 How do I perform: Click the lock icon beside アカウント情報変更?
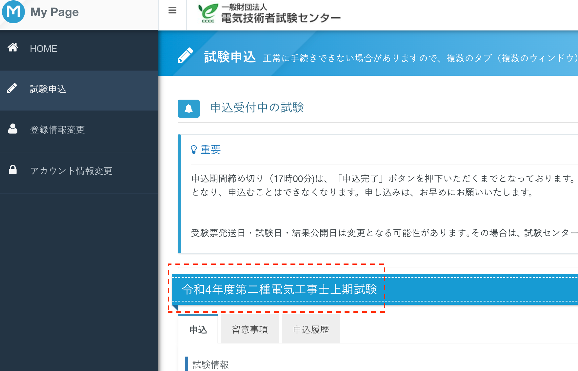pyautogui.click(x=13, y=170)
